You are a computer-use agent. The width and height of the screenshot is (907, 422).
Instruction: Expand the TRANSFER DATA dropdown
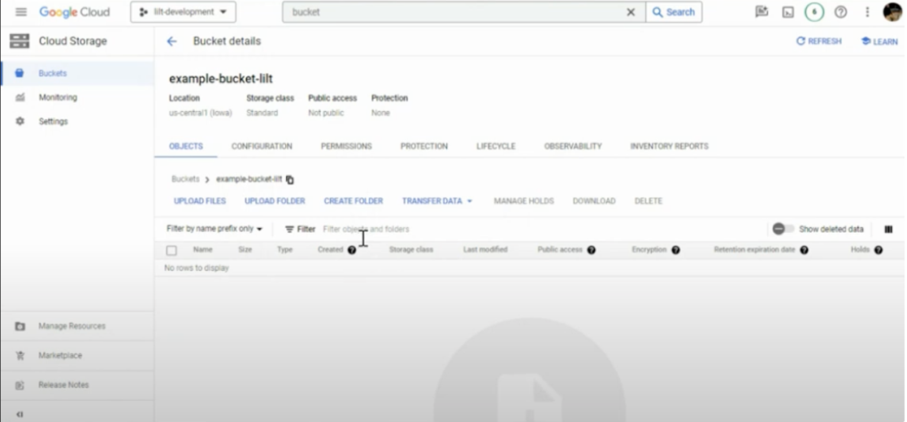coord(437,201)
